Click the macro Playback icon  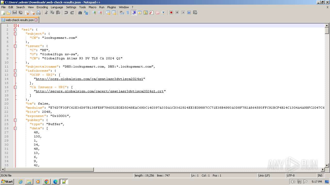tap(183, 13)
